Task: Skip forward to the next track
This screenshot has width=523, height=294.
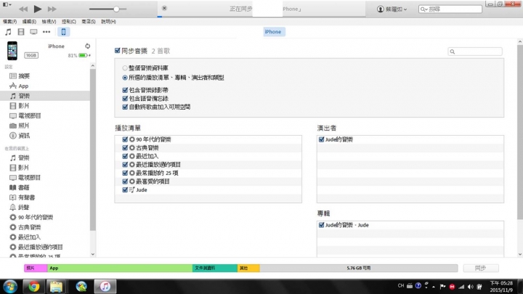Action: click(x=52, y=9)
